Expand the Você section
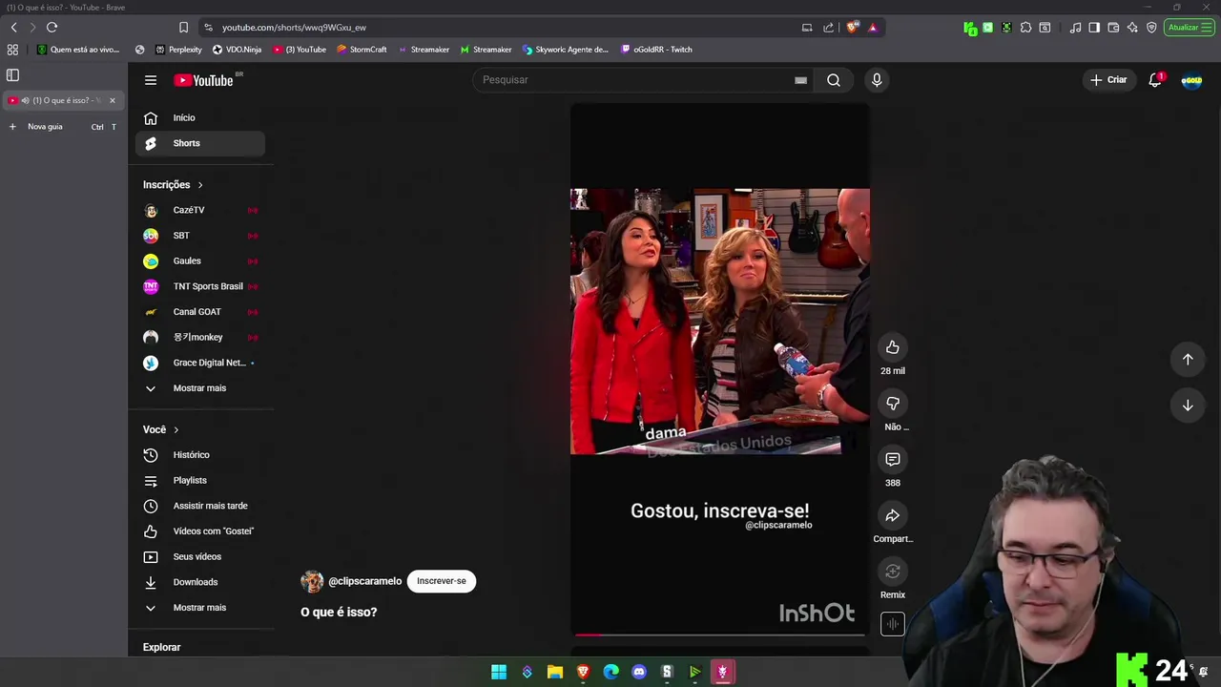The width and height of the screenshot is (1221, 687). 161,429
